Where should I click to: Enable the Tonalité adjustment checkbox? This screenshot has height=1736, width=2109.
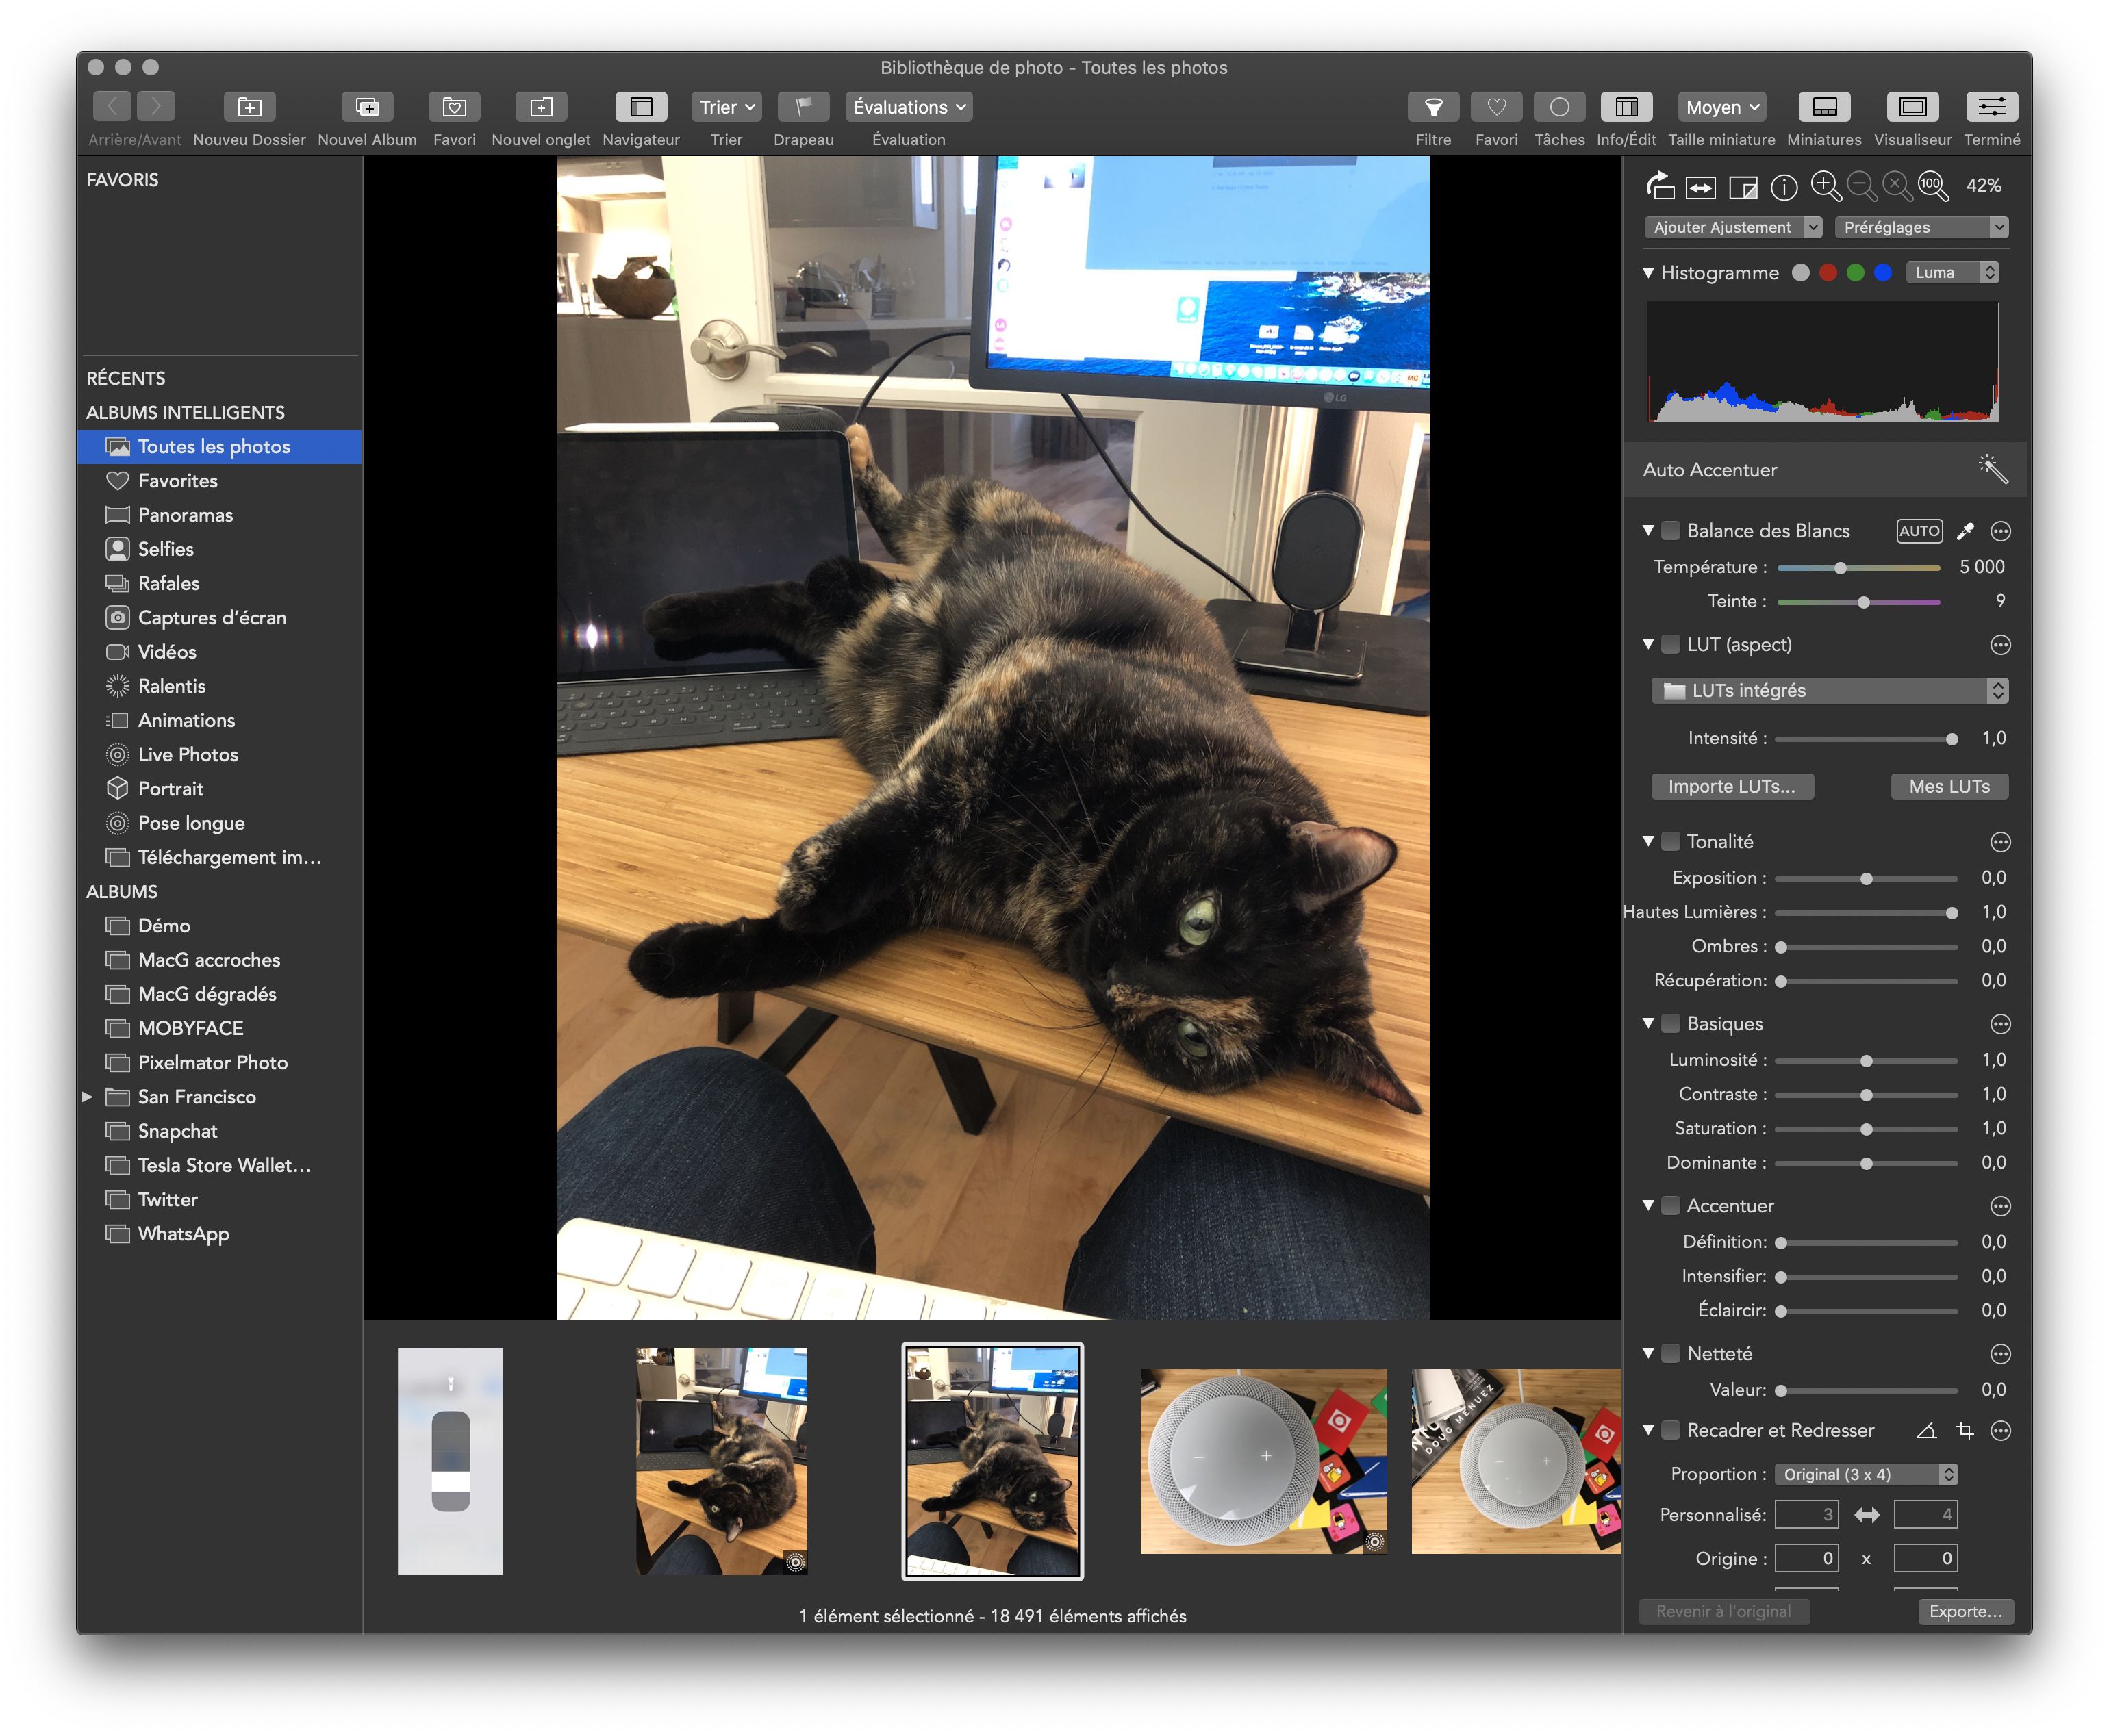click(1671, 842)
